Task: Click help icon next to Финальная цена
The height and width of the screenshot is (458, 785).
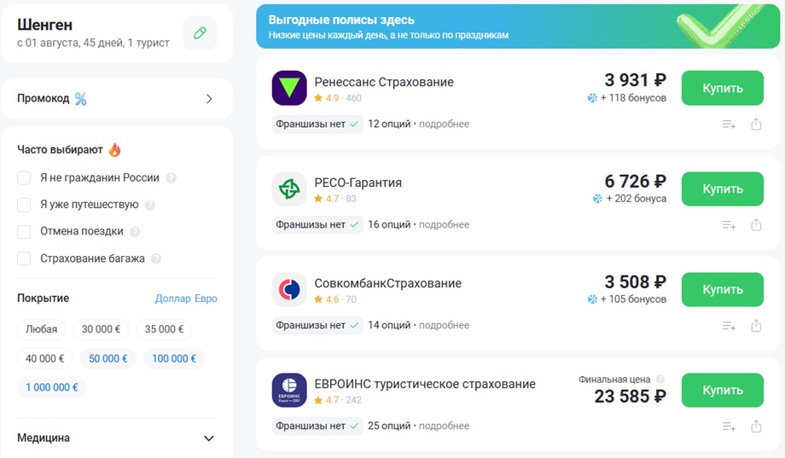Action: pos(660,380)
